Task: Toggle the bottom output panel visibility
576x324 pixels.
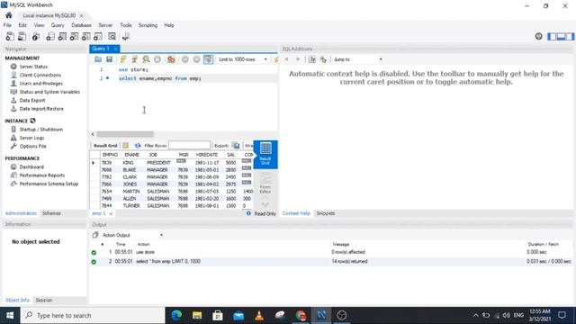Action: tap(561, 36)
